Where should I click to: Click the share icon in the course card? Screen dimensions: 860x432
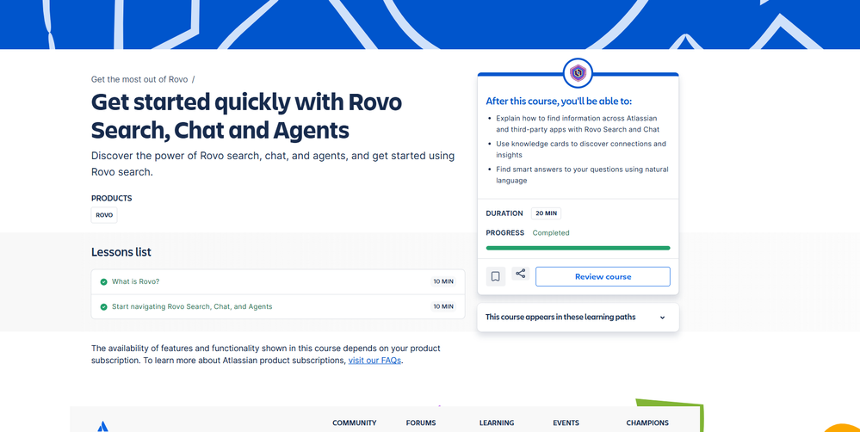point(520,275)
